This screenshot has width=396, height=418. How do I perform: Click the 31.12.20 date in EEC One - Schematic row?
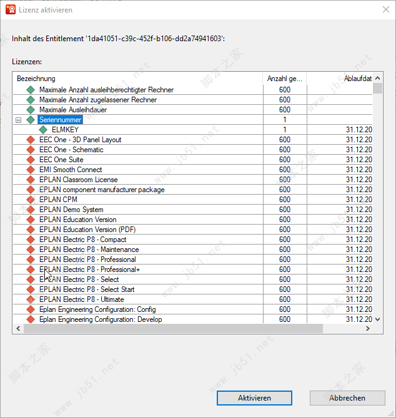(x=359, y=150)
